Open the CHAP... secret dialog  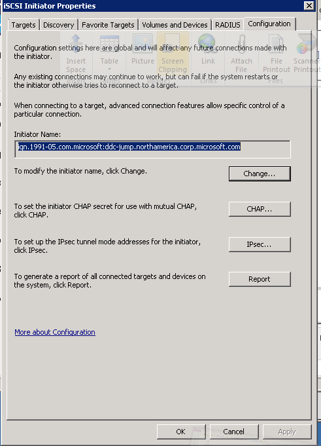point(260,209)
